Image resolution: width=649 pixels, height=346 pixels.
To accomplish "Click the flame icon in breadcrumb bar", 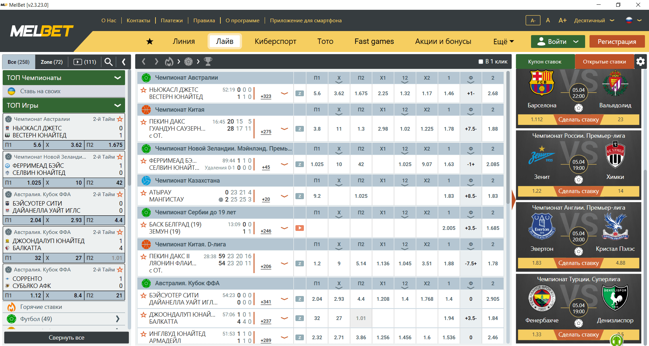I will [169, 61].
